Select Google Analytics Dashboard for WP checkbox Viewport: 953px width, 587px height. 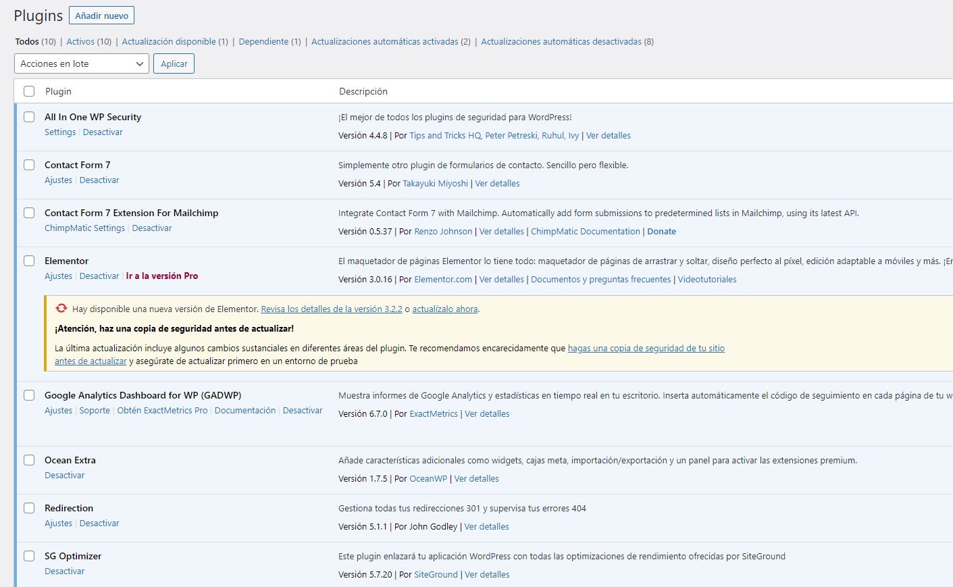click(x=29, y=395)
